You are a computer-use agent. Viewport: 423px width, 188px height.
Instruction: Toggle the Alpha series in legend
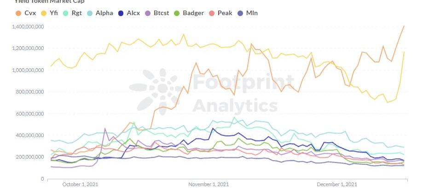(x=100, y=13)
